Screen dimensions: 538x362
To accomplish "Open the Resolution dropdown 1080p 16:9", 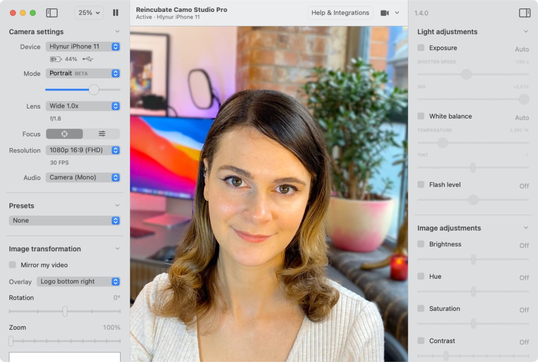I will coord(83,150).
